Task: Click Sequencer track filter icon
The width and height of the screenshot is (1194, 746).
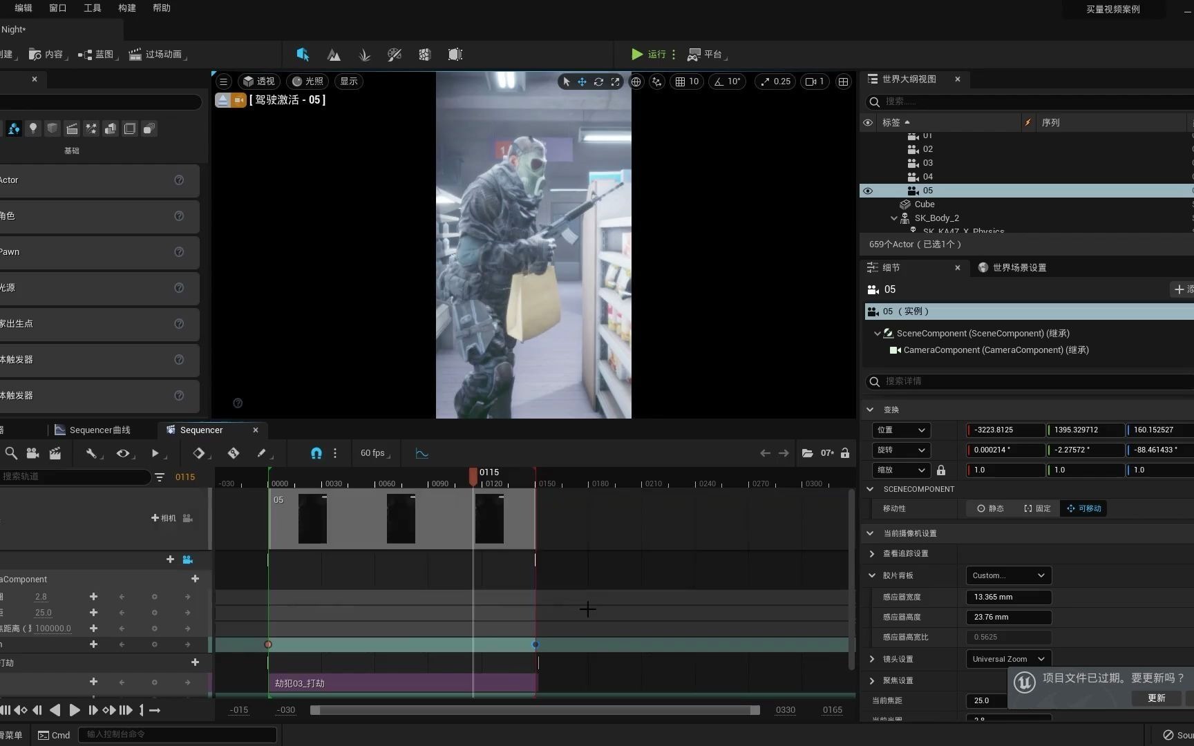Action: pyautogui.click(x=160, y=477)
